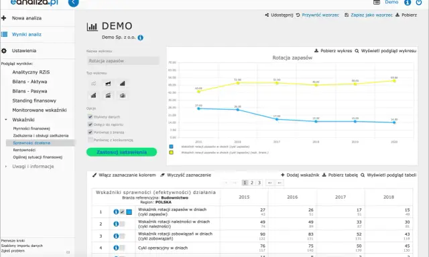Click blue color swatch in row 1
429x257 pixels.
[x=129, y=212]
